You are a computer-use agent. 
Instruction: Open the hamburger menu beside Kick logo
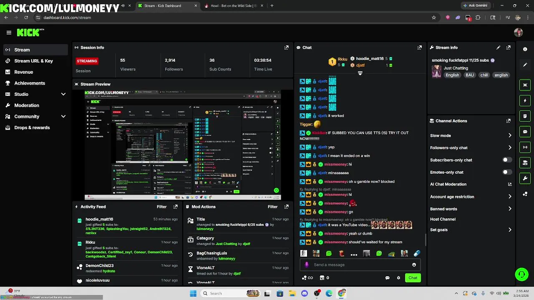9,32
